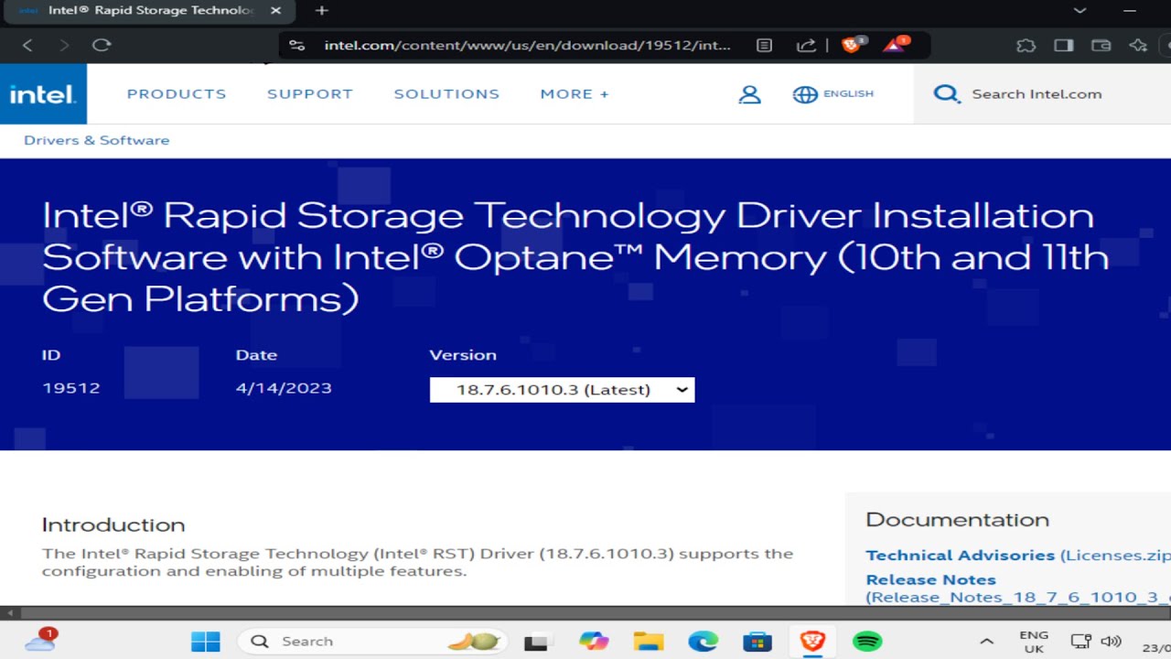Viewport: 1171px width, 659px height.
Task: Open the Brave Wallet icon
Action: 1101,45
